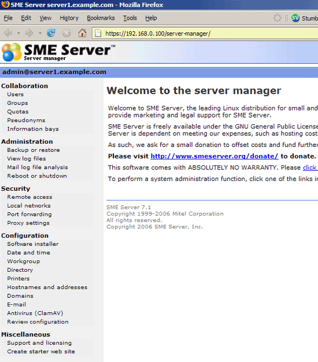The image size is (318, 362).
Task: Open the View menu
Action: point(46,18)
